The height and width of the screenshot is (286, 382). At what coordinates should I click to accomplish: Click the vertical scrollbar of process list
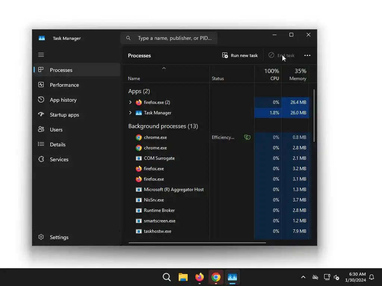tap(314, 115)
